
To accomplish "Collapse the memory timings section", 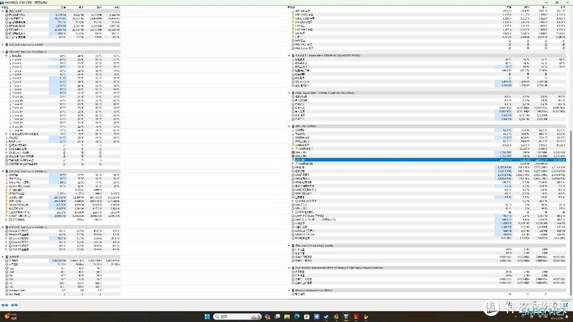I will [3, 257].
